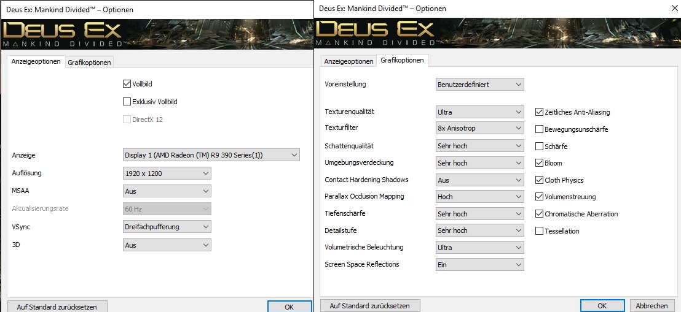681x312 pixels.
Task: Uncheck Chromatische Aberration checkbox
Action: (x=540, y=214)
